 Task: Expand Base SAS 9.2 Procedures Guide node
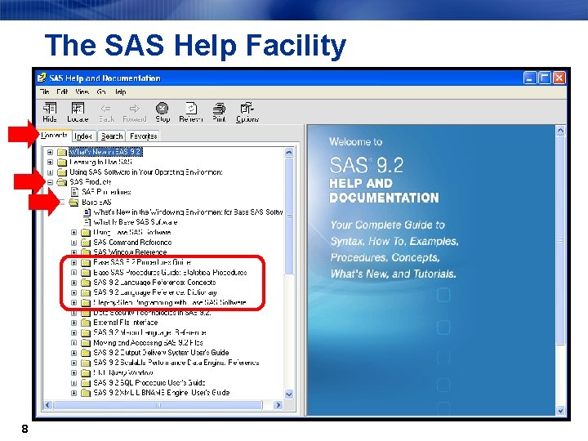click(73, 262)
